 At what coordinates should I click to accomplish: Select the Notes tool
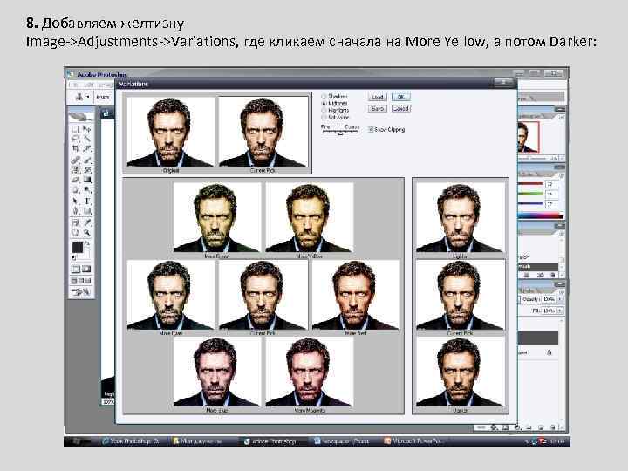(75, 222)
